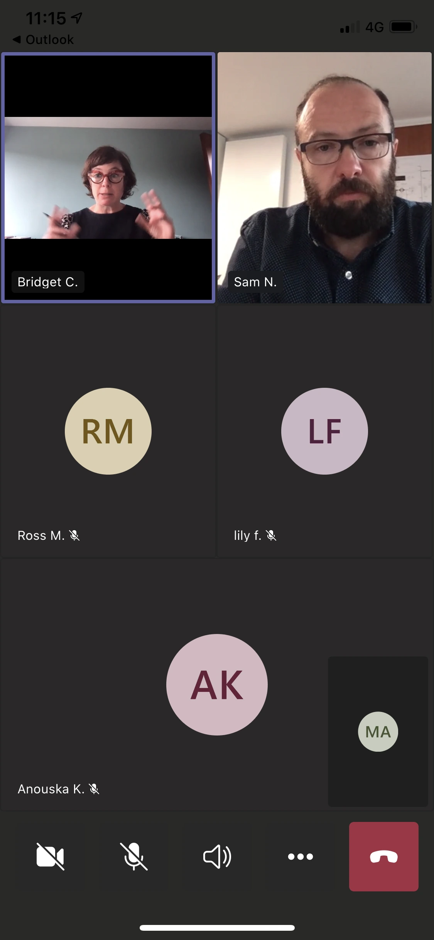Hang up with the red end-call button
This screenshot has width=434, height=940.
pyautogui.click(x=384, y=857)
